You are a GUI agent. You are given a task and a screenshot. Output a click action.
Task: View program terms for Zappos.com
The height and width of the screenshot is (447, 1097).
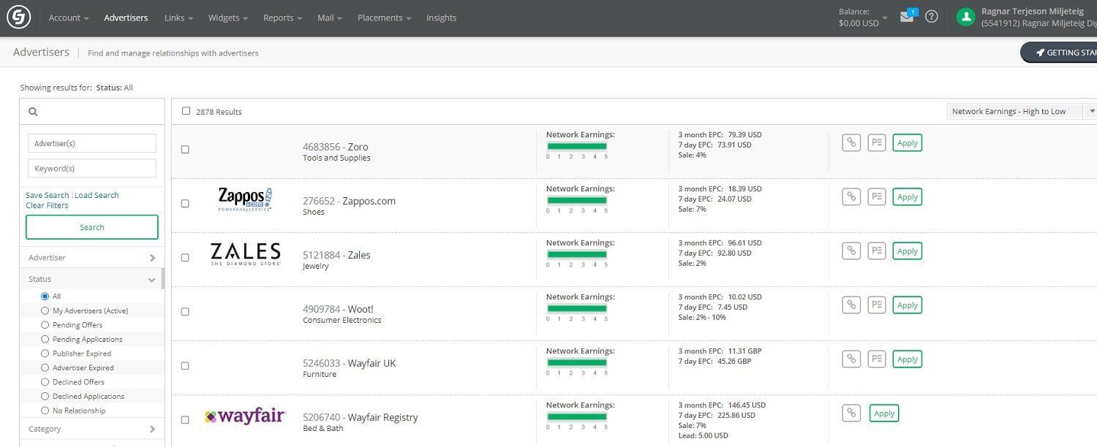(x=876, y=196)
